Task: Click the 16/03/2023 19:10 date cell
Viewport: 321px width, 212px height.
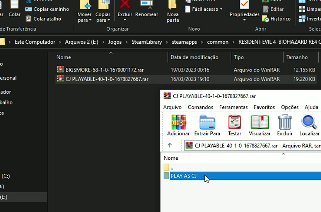Action: [190, 79]
